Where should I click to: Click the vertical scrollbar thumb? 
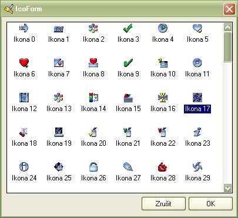coord(227,47)
